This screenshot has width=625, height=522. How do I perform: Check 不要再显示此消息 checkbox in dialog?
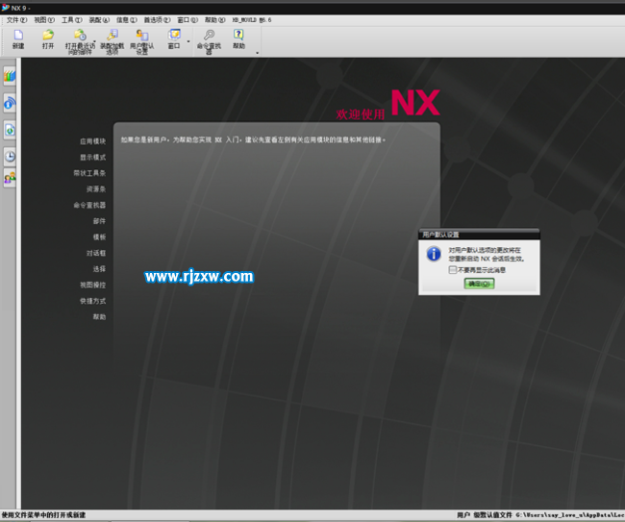(453, 270)
